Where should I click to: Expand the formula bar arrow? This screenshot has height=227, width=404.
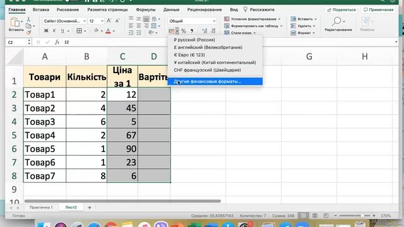tap(396, 42)
